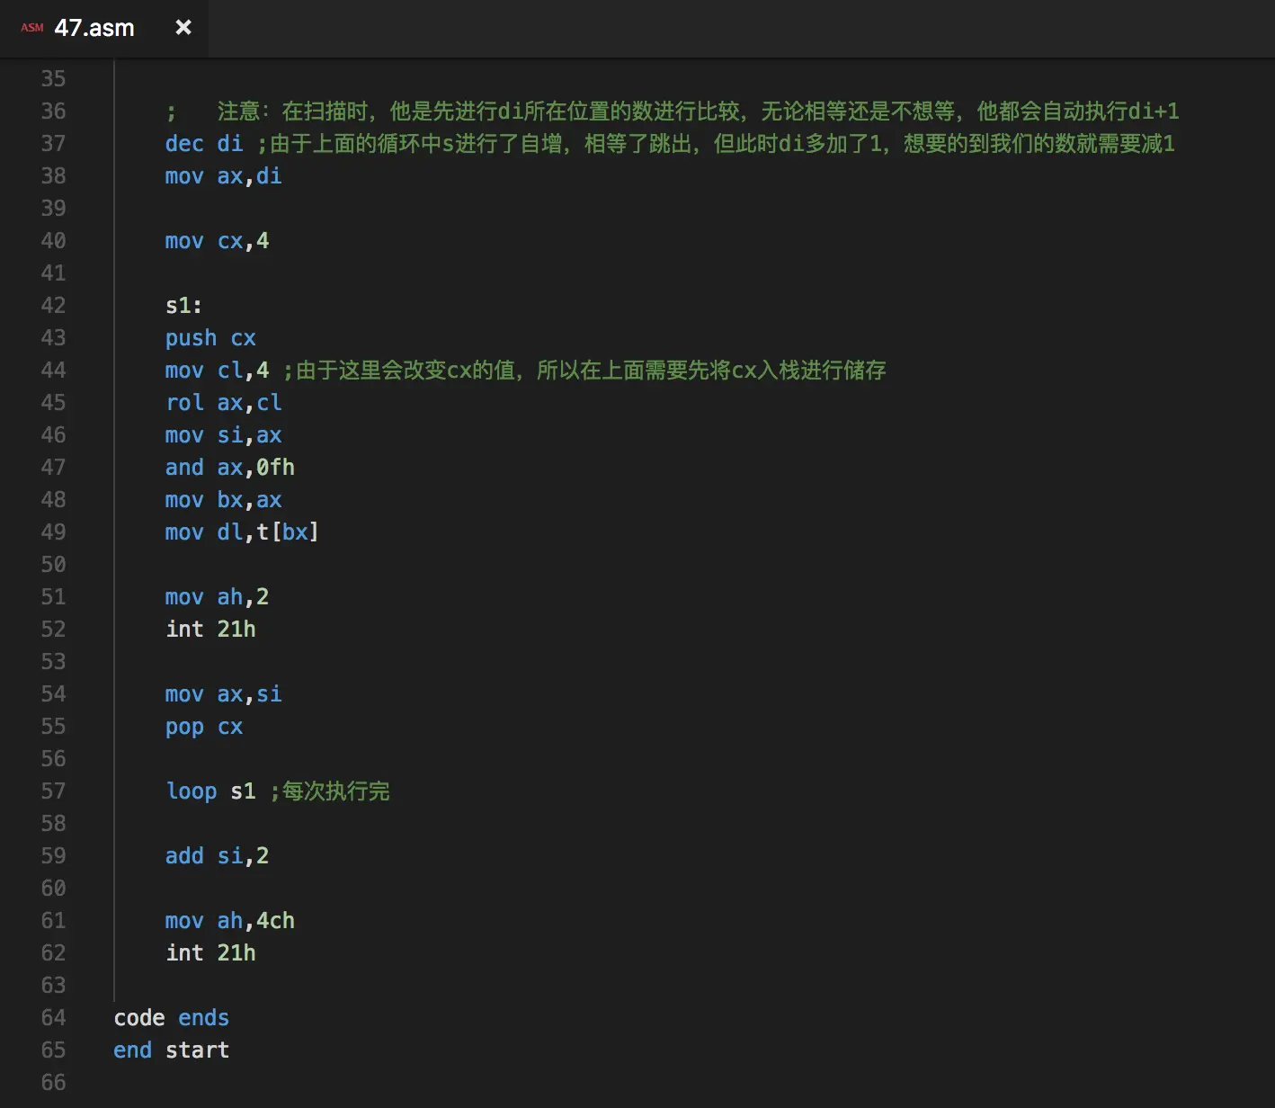Click the 'rol ax,cl' line
The width and height of the screenshot is (1275, 1108).
click(224, 403)
